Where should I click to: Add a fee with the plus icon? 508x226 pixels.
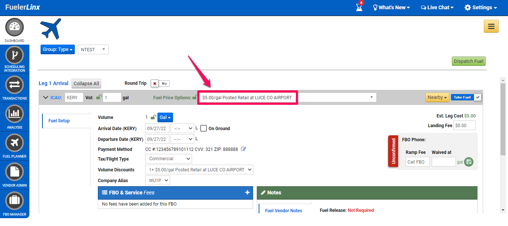[247, 193]
